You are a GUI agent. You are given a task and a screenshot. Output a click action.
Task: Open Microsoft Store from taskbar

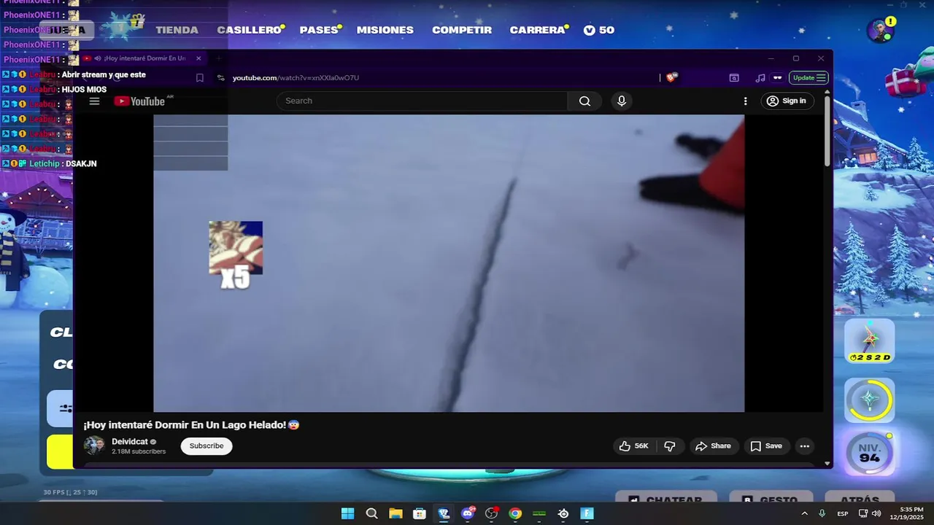[420, 513]
